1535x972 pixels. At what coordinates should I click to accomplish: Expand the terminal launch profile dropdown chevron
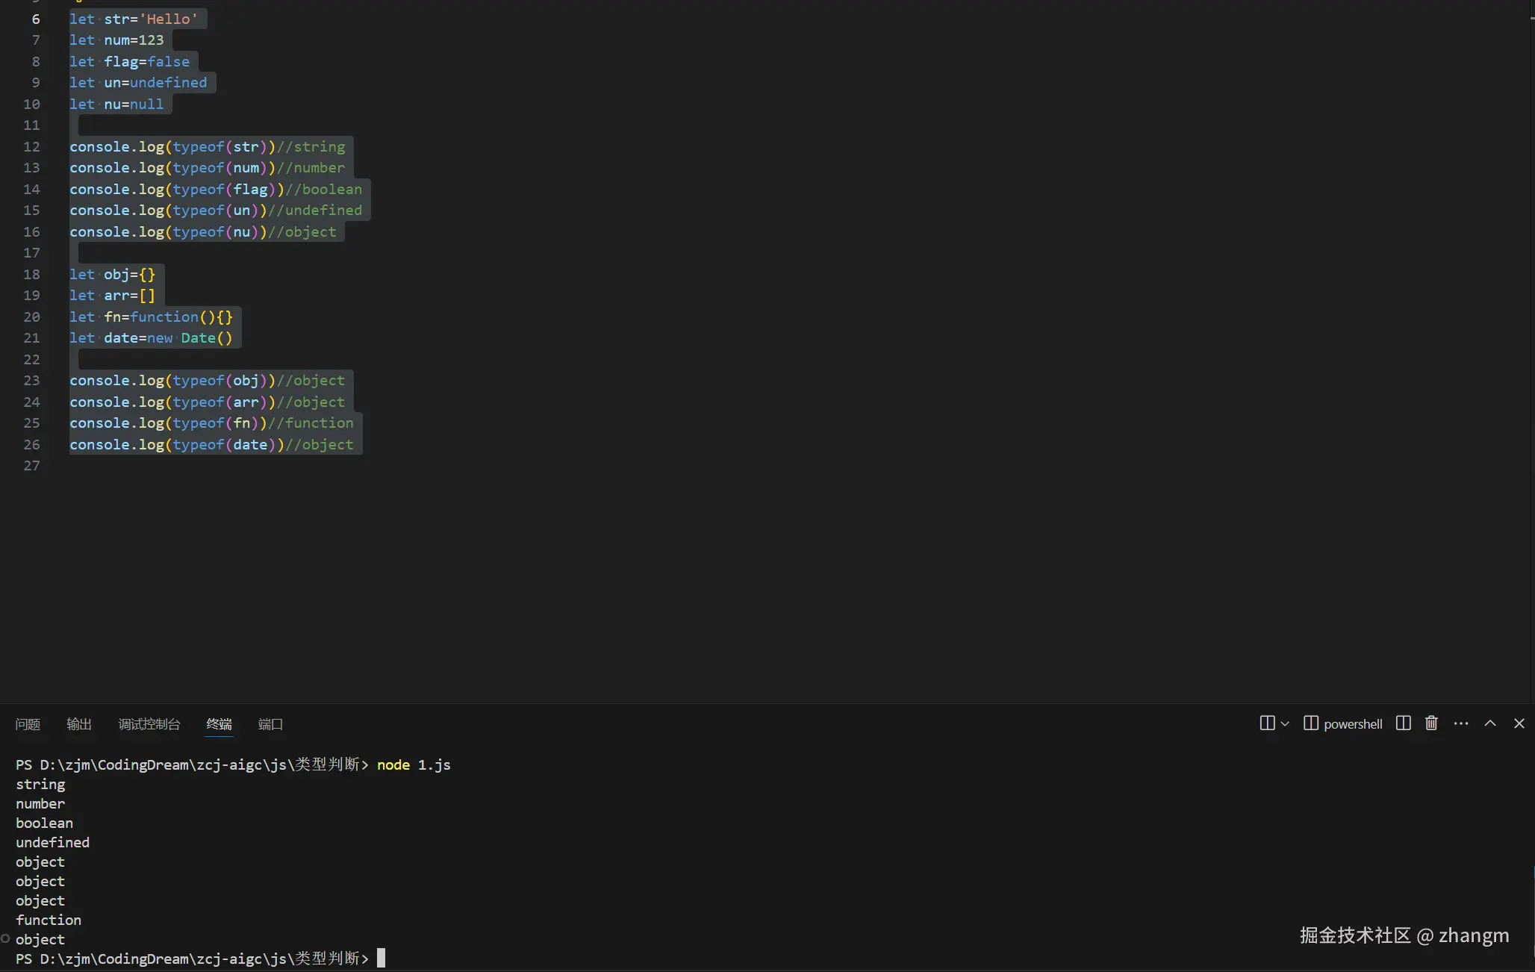pyautogui.click(x=1285, y=724)
